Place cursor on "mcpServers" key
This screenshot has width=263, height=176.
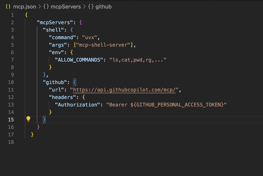(55, 22)
